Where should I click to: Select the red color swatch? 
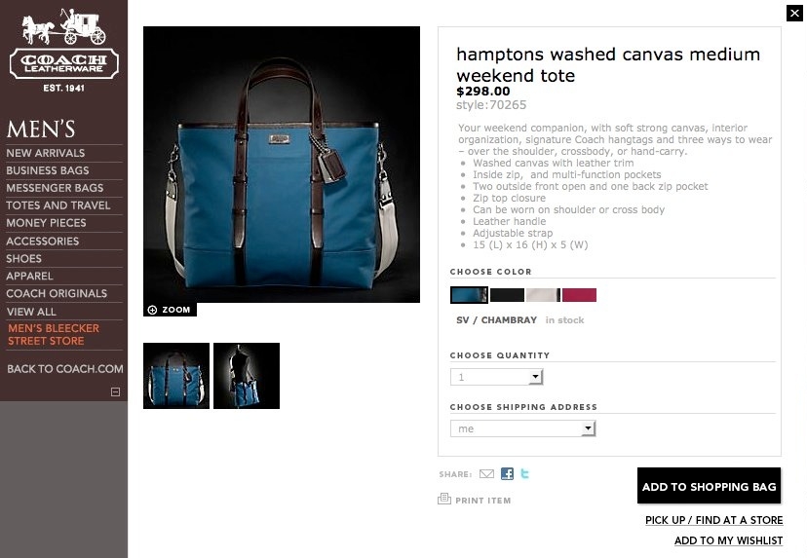tap(579, 295)
